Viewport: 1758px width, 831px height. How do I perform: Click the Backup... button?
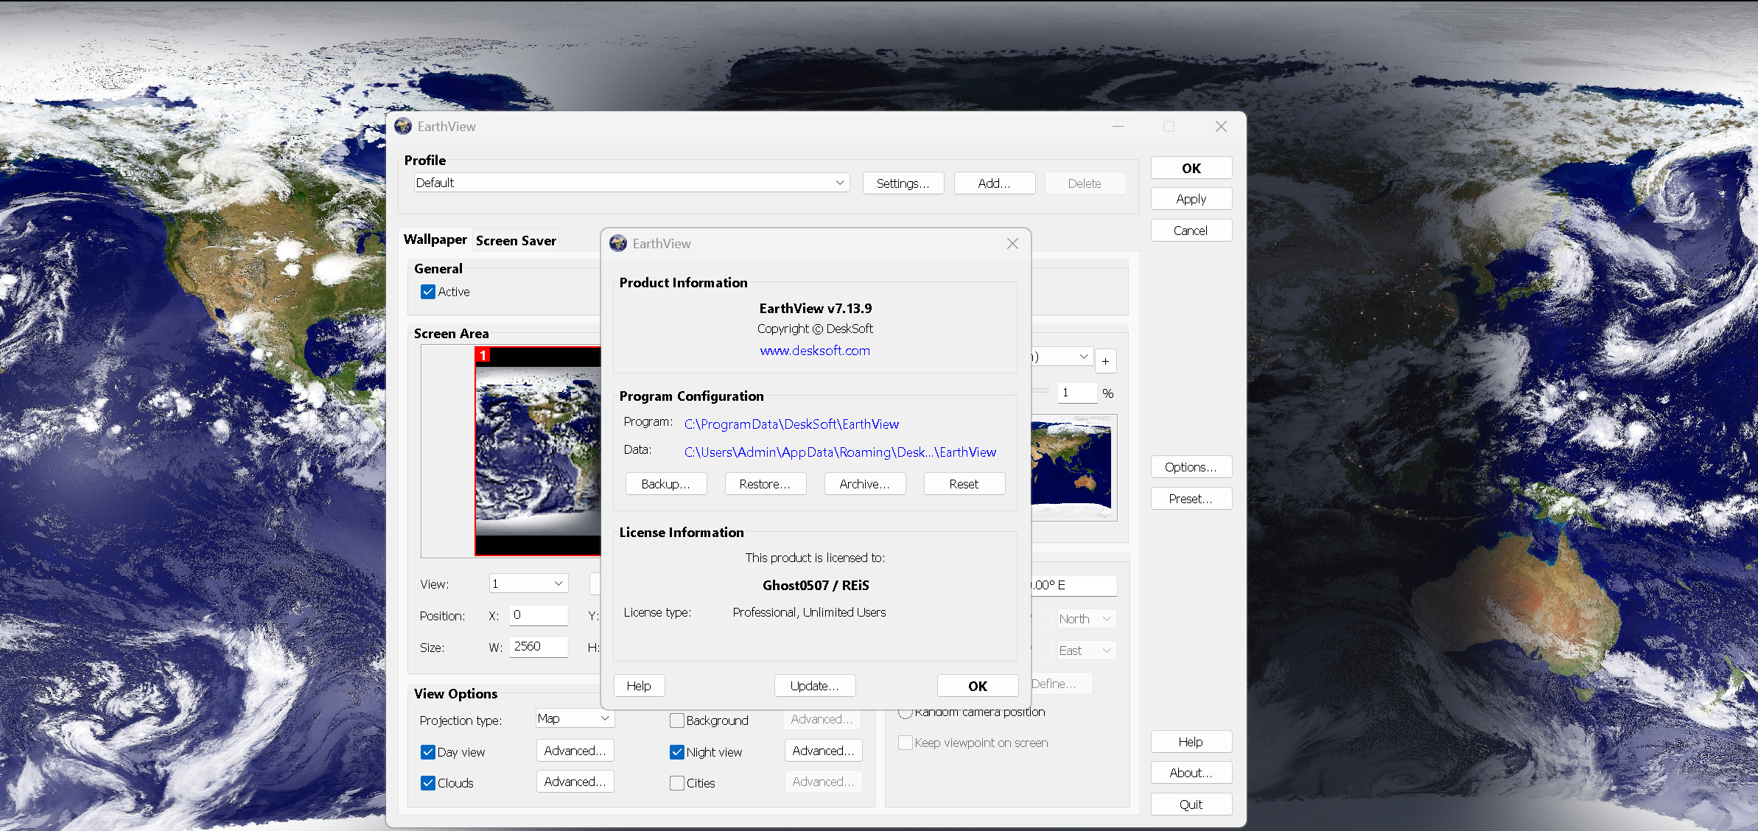[x=666, y=484]
